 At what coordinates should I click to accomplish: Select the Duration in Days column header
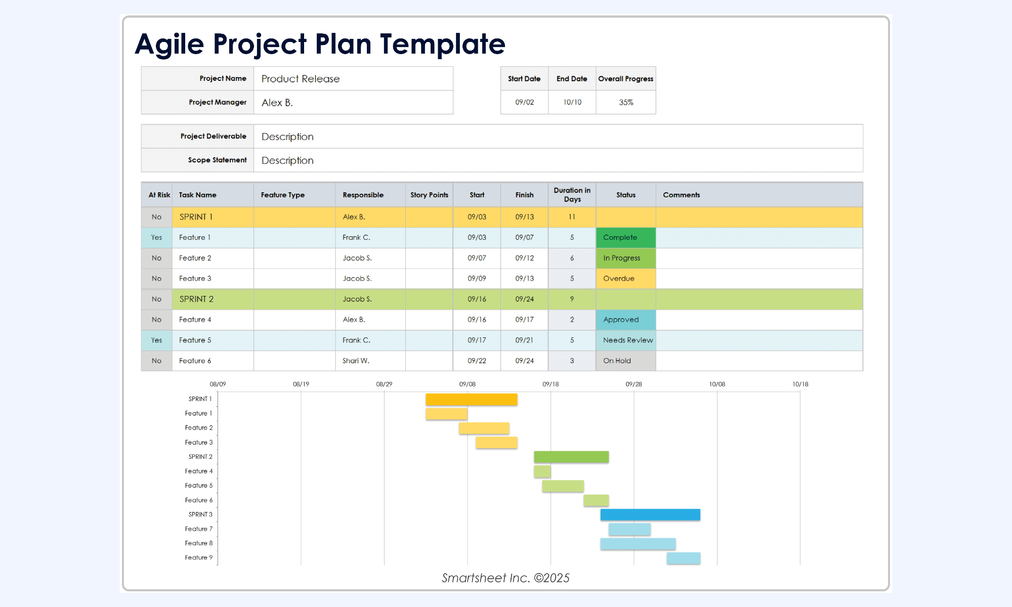coord(572,195)
